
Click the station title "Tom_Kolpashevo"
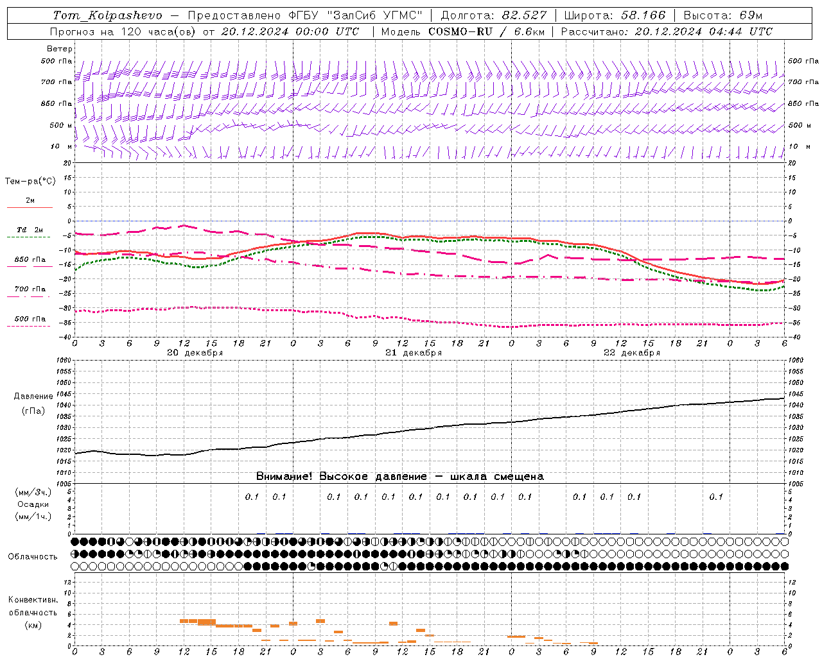coord(107,15)
